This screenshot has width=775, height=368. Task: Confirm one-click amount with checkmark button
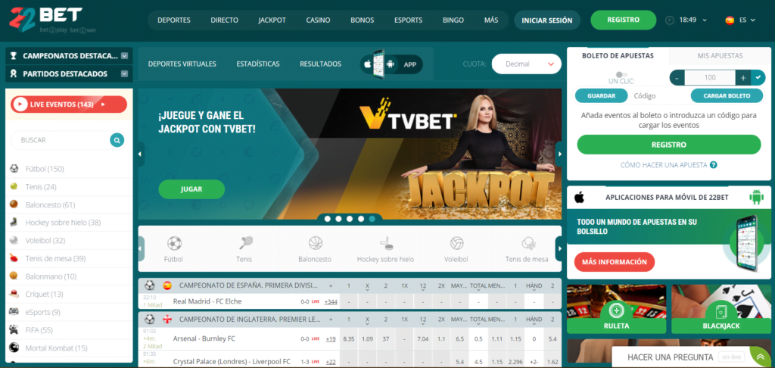758,77
